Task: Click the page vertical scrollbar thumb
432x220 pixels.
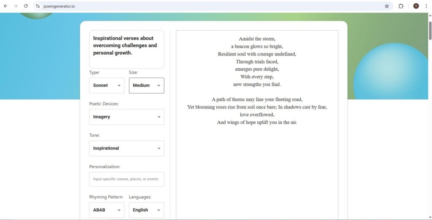Action: pyautogui.click(x=430, y=30)
